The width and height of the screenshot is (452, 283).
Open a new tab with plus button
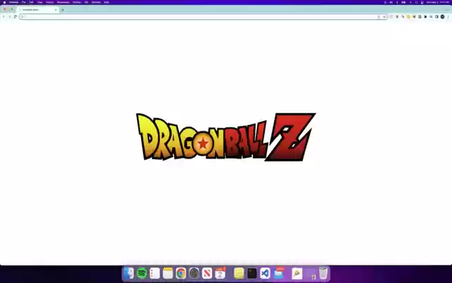pos(63,10)
